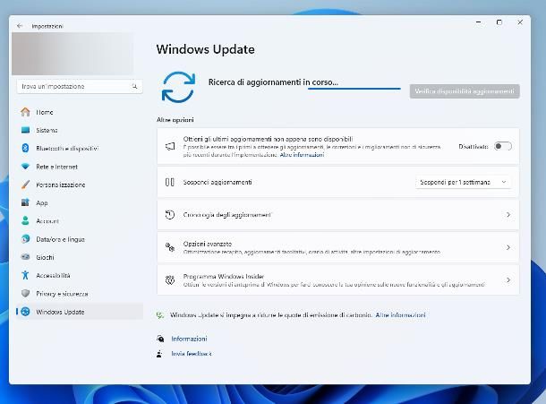Click the Home house icon
The width and height of the screenshot is (546, 404).
click(25, 112)
